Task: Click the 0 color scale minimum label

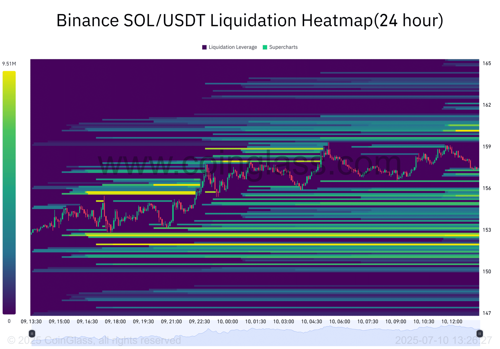Action: [9, 321]
